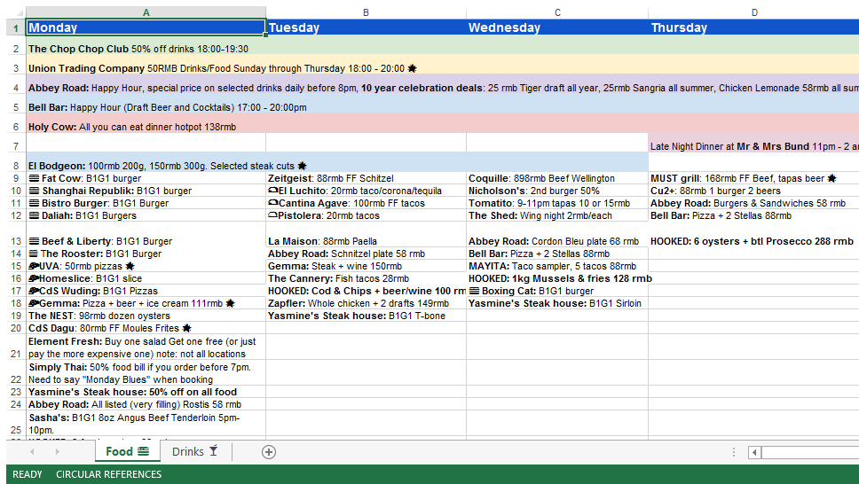Click CIRCULAR REFERENCES in status bar
Screen dimensions: 859x484
click(x=108, y=474)
